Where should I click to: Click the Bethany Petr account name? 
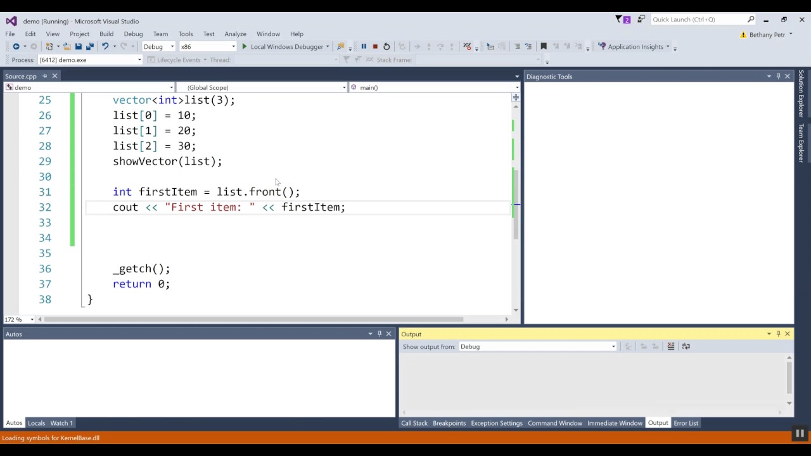766,34
